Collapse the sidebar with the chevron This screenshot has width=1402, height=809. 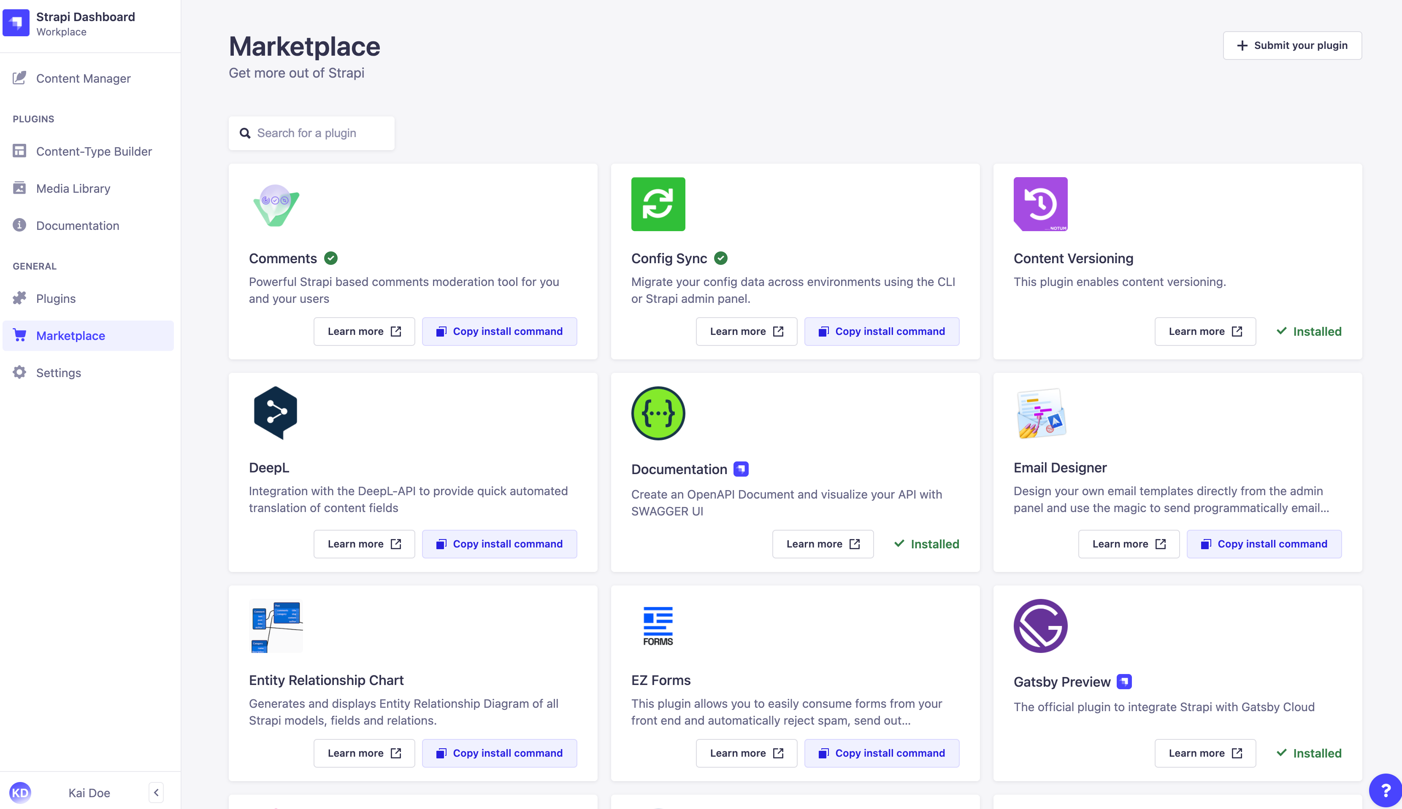[x=156, y=792]
